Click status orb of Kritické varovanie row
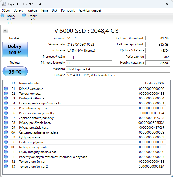Viewport: 173px width, 177px height. pos(6,88)
